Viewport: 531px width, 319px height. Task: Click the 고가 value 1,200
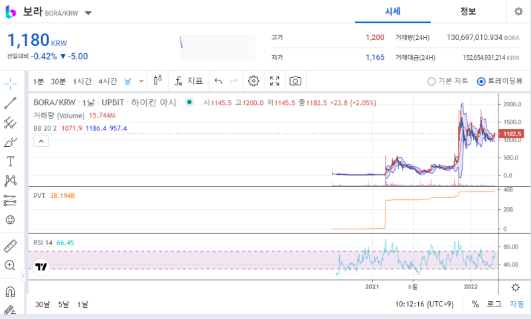click(375, 37)
